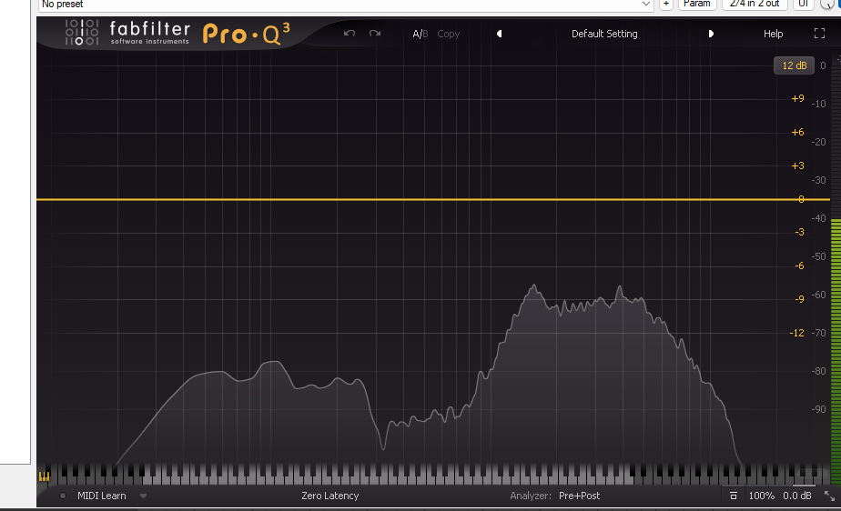The height and width of the screenshot is (511, 841).
Task: Click the -90 analyzer scale label
Action: (x=818, y=409)
